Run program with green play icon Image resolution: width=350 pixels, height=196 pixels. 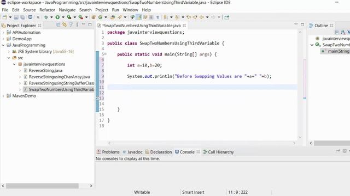pos(57,17)
